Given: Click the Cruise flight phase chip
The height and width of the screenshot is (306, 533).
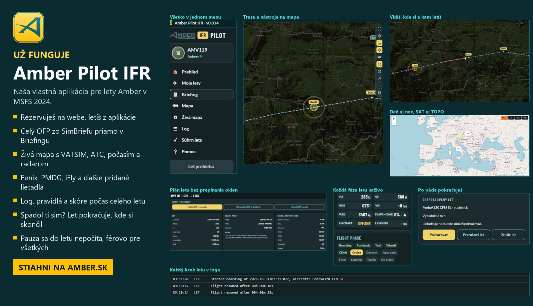Looking at the screenshot, I should click(356, 252).
